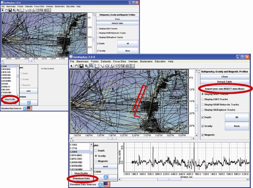Select the arrow pointer tool in back window
The width and height of the screenshot is (253, 188).
tap(3, 10)
